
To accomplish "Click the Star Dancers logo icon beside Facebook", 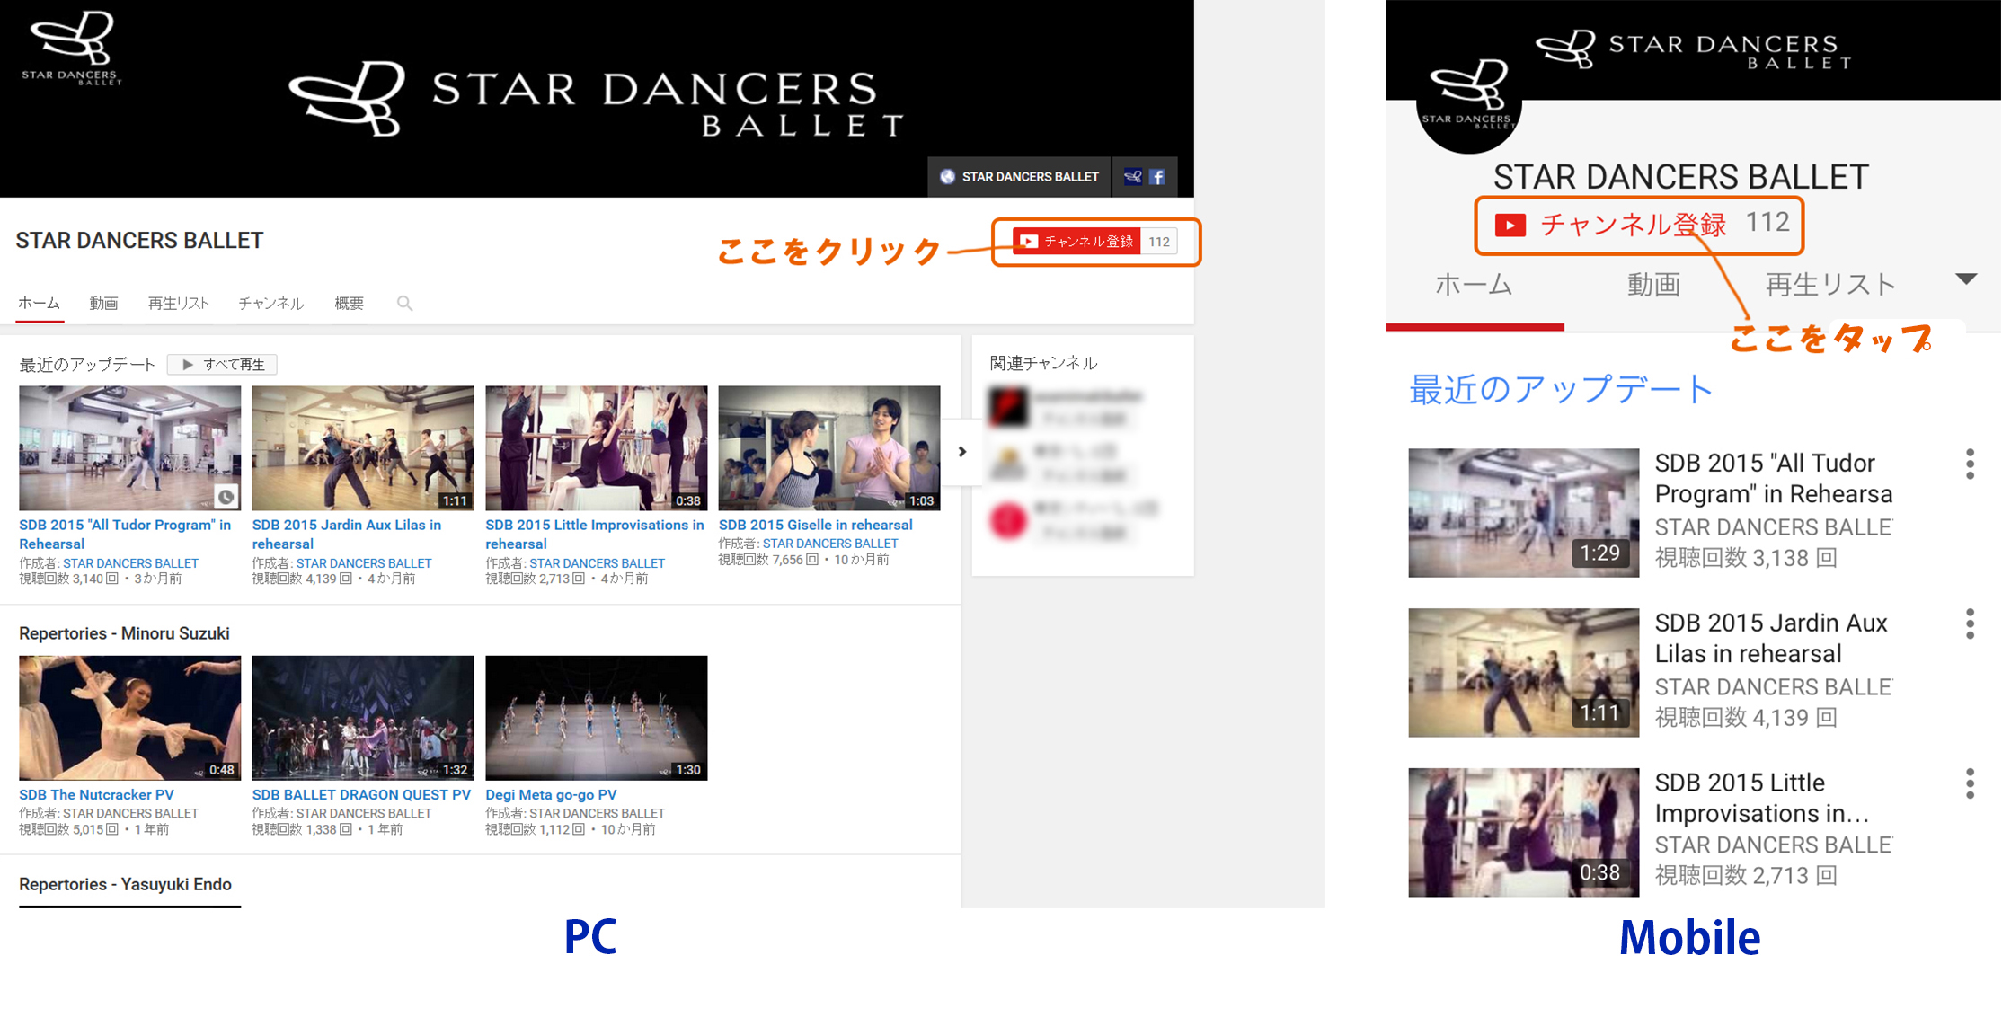I will 1133,177.
